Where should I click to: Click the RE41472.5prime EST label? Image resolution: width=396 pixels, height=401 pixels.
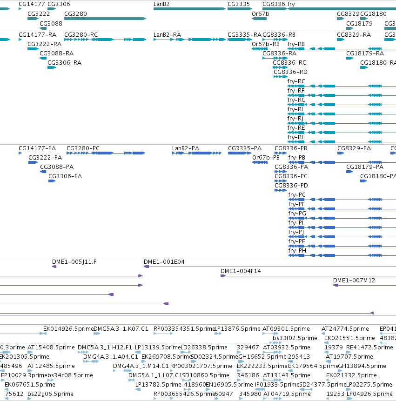click(369, 348)
